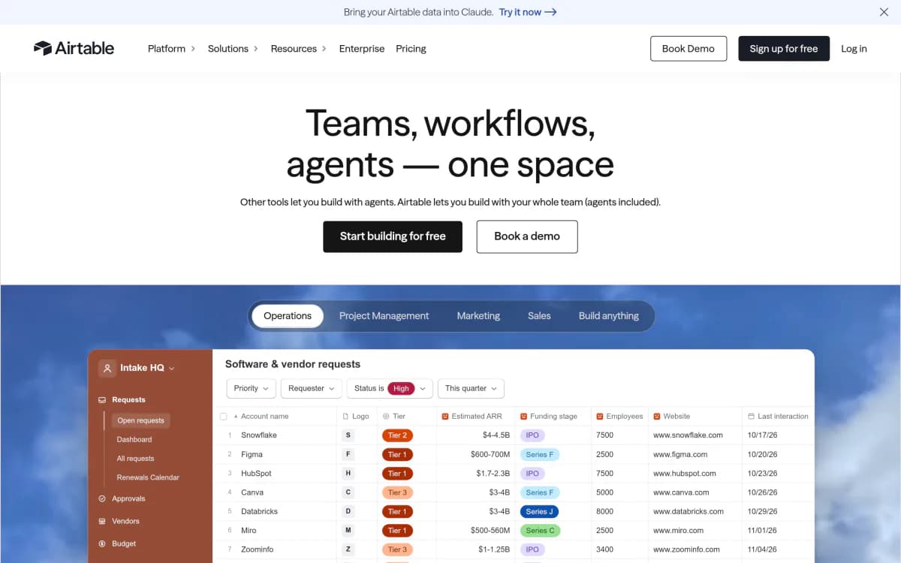Image resolution: width=901 pixels, height=563 pixels.
Task: Click the sort arrow beside Account name
Action: [236, 416]
